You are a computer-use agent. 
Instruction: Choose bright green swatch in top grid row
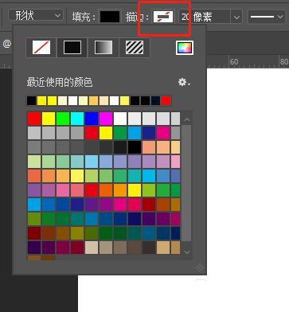tap(63, 119)
